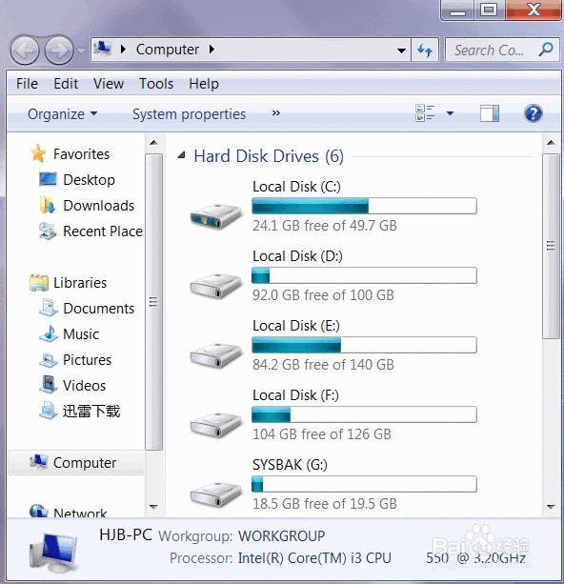Navigation pane scroll up arrow
Image resolution: width=564 pixels, height=584 pixels.
(153, 142)
